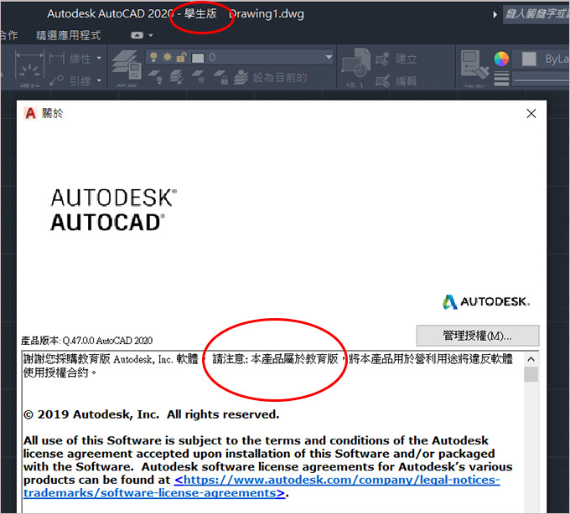Click the Insert block icon
570x514 pixels.
point(356,63)
